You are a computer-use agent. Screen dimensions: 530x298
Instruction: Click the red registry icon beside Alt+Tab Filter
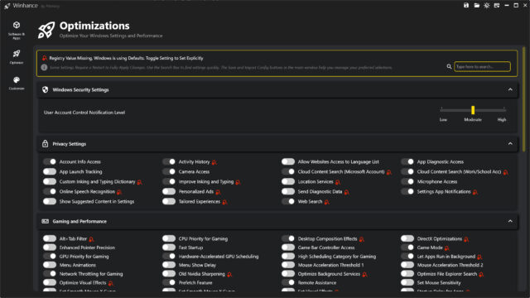pyautogui.click(x=91, y=239)
